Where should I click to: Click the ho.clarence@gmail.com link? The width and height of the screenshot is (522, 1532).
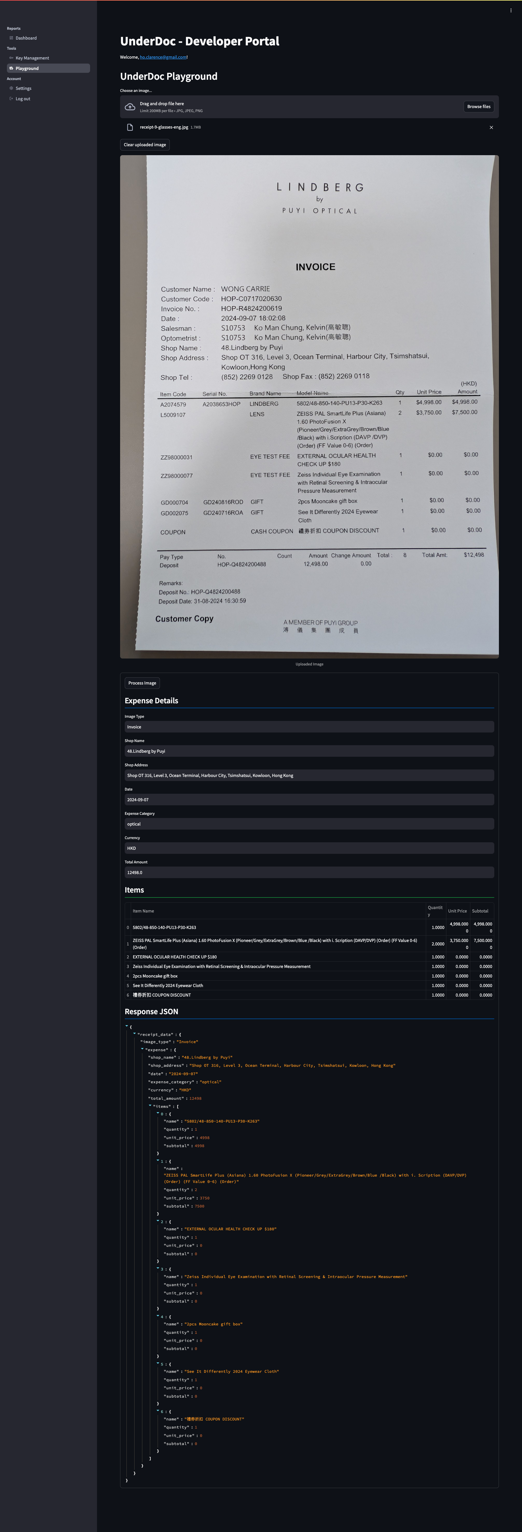click(x=163, y=57)
